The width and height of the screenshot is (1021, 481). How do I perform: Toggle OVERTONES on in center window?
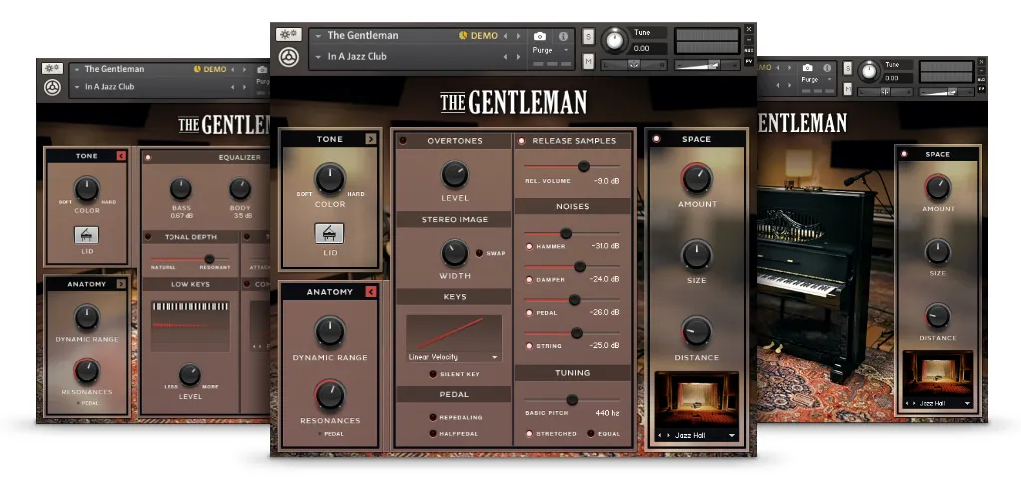click(403, 141)
